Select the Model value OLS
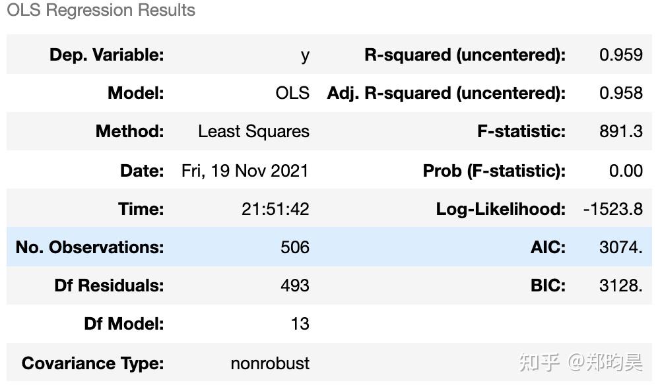The height and width of the screenshot is (389, 660). point(292,94)
